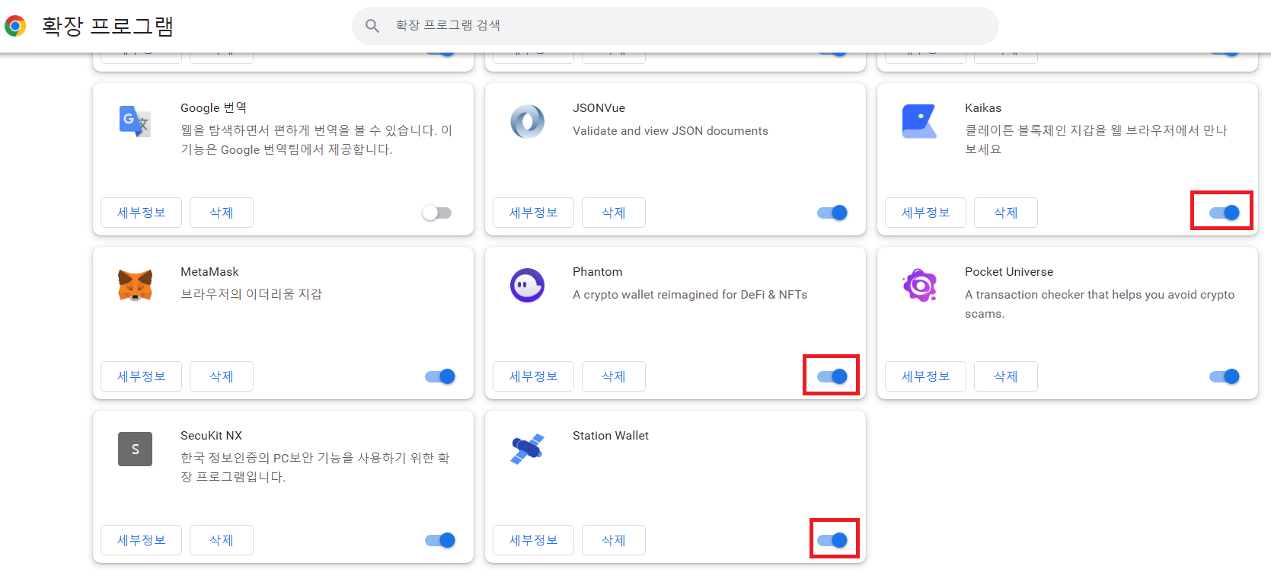Remove Phantom with 삭제 button
The width and height of the screenshot is (1271, 579).
pos(614,376)
